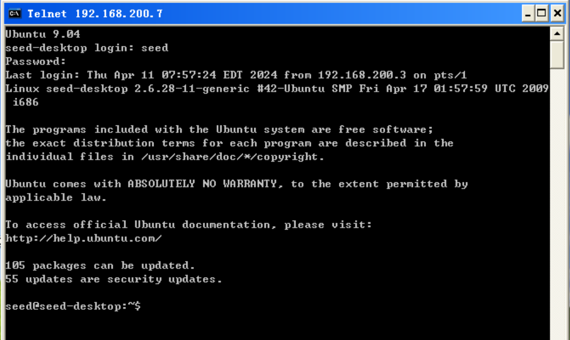
Task: Click the vertical scrollbar thumb
Action: click(557, 54)
